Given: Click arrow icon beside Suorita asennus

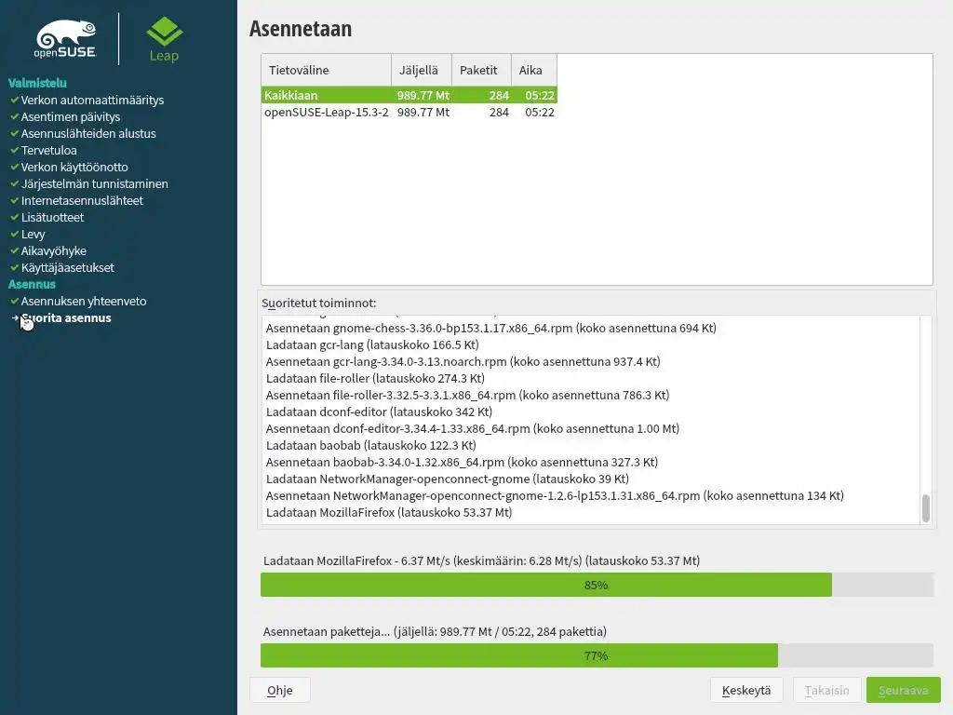Looking at the screenshot, I should pos(15,317).
